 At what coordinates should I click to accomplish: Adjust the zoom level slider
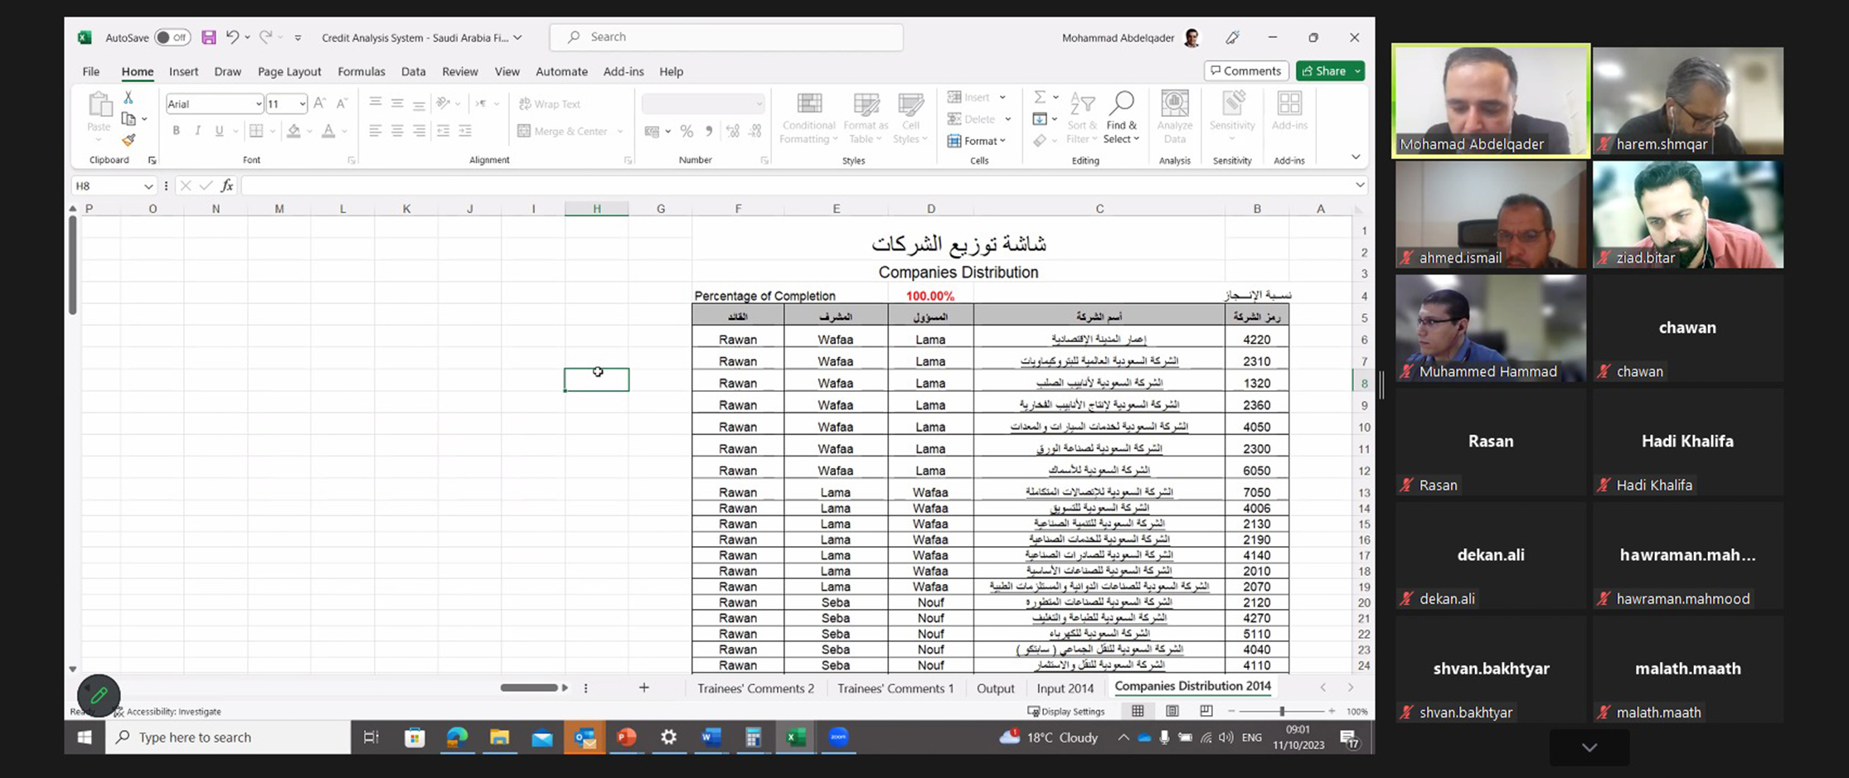tap(1281, 711)
